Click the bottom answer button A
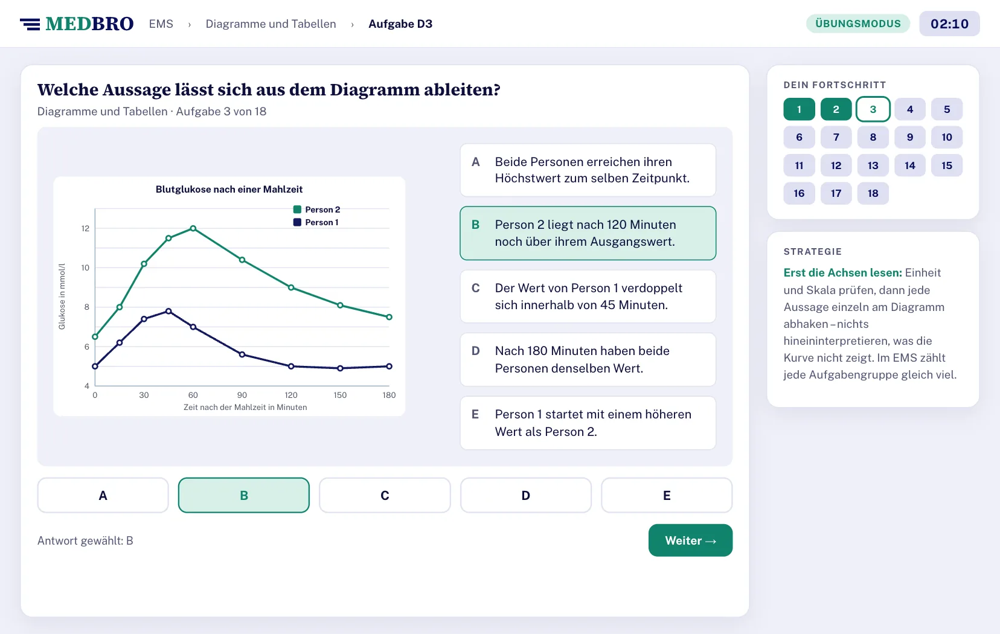The image size is (1000, 634). [x=103, y=495]
